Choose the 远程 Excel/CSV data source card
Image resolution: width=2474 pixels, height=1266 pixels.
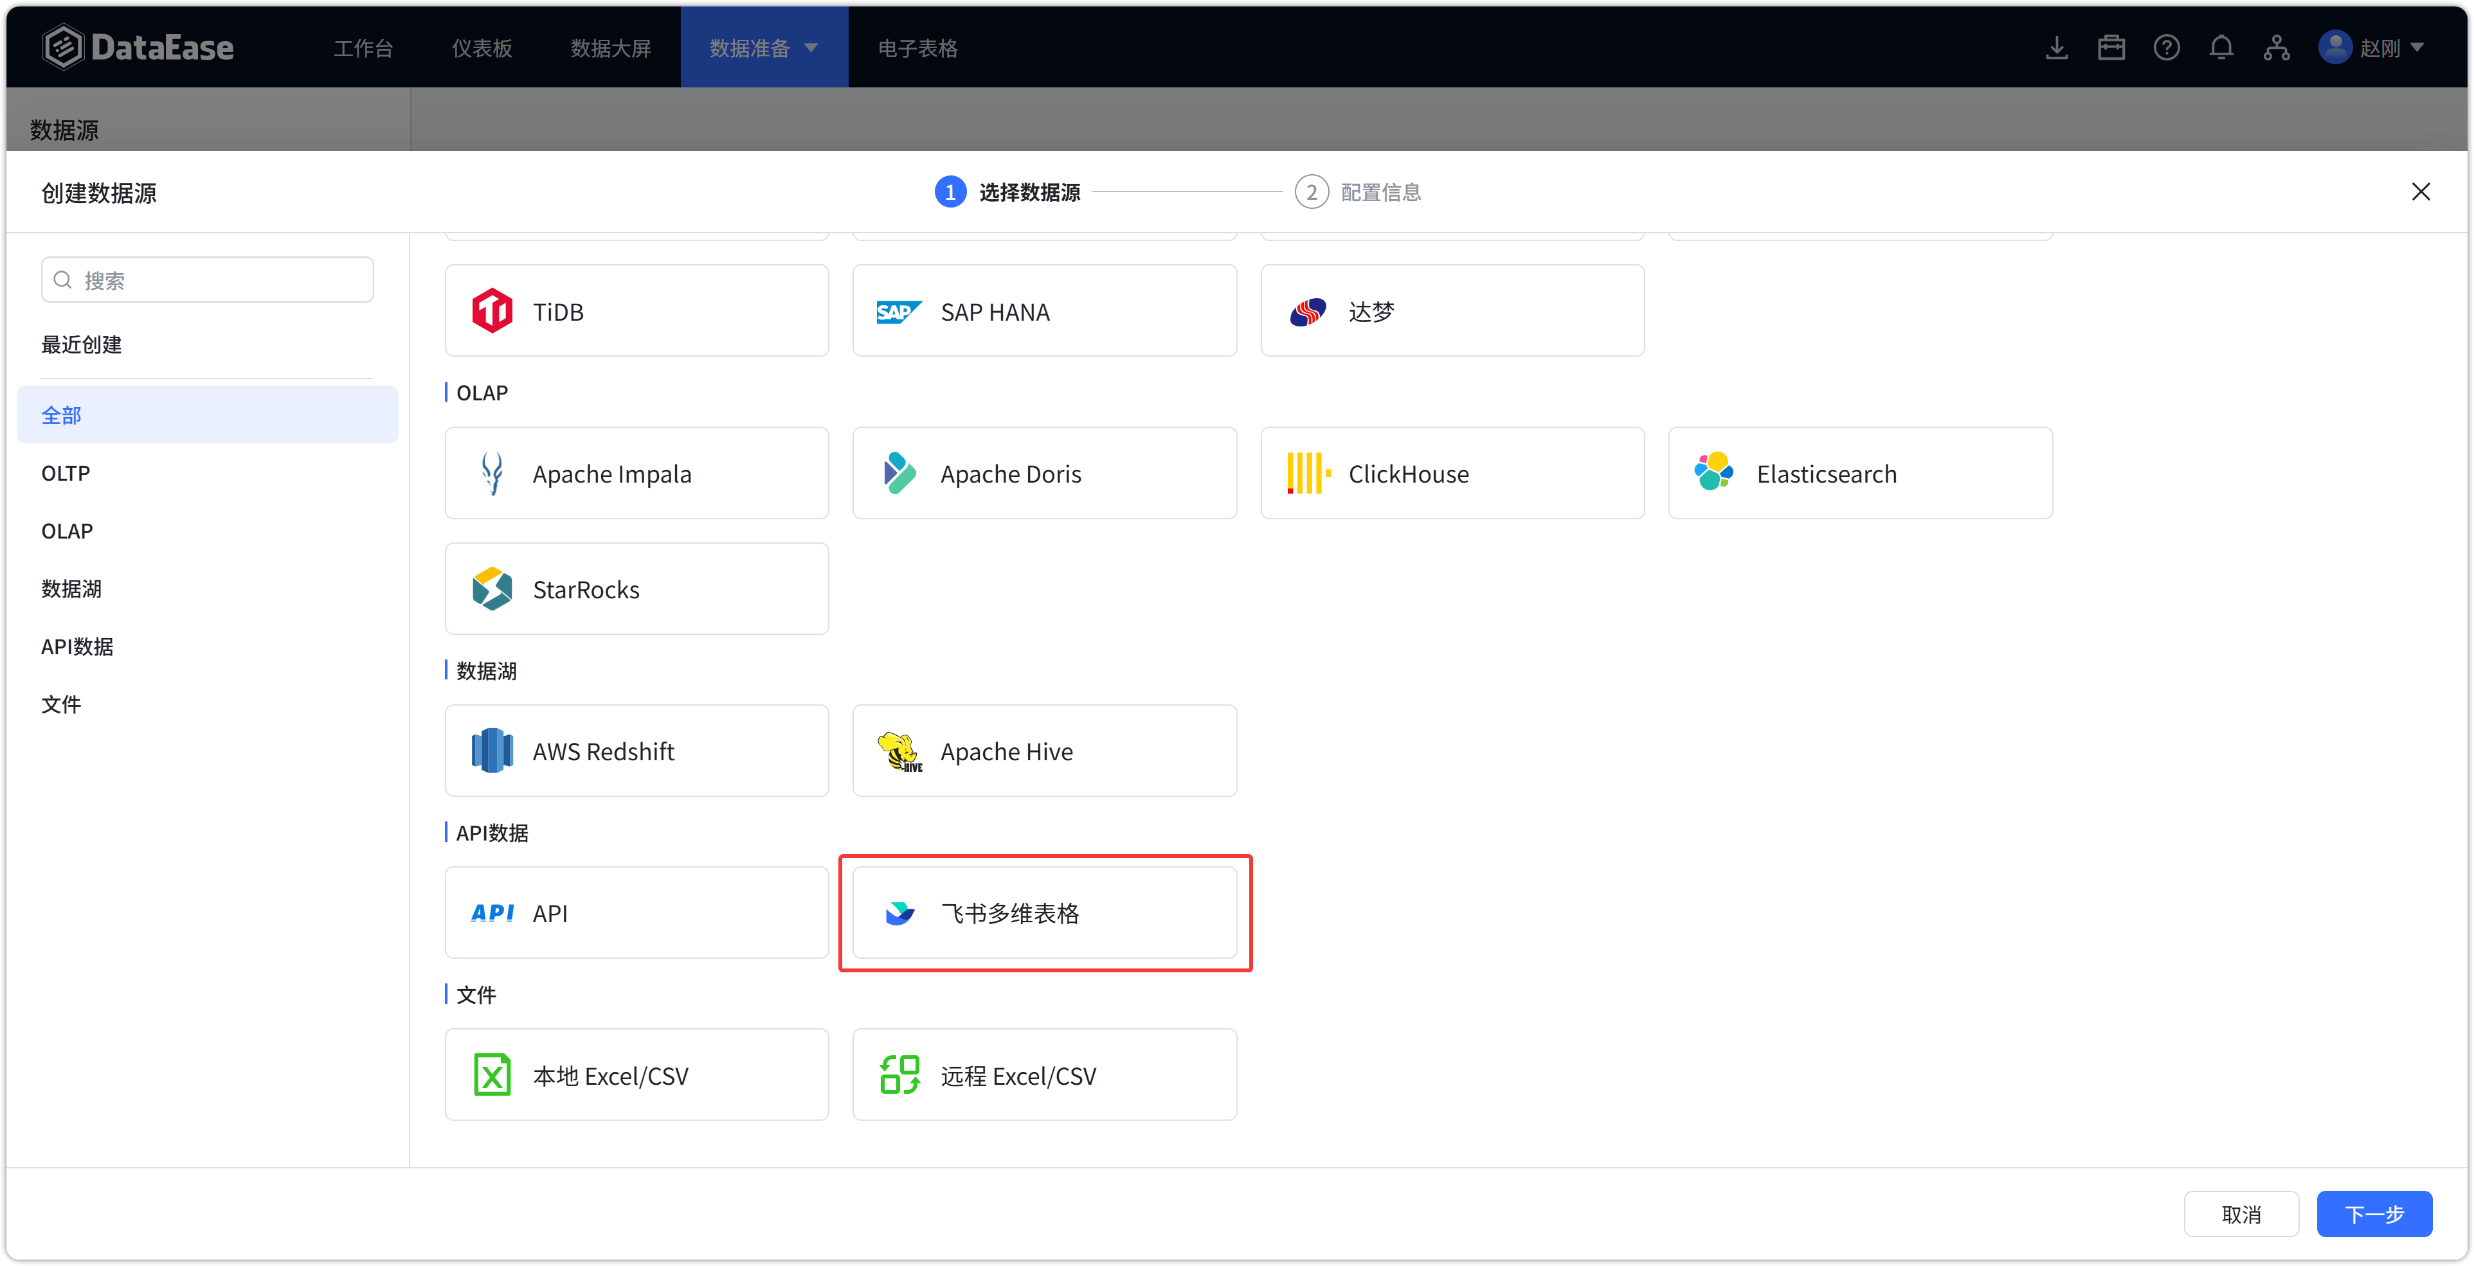[1044, 1075]
